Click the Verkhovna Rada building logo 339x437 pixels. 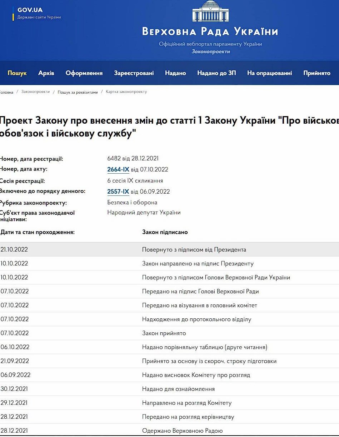tap(210, 11)
